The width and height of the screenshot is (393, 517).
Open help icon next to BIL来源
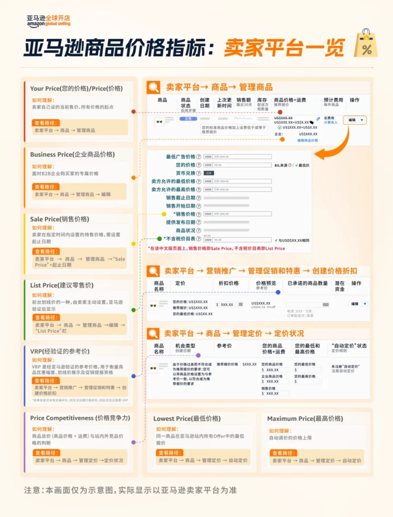pyautogui.click(x=290, y=165)
